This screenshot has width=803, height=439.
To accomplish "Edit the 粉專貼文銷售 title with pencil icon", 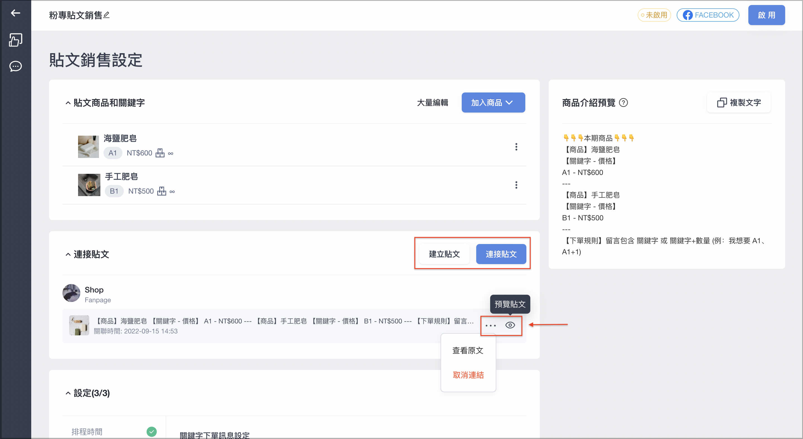I will click(106, 15).
